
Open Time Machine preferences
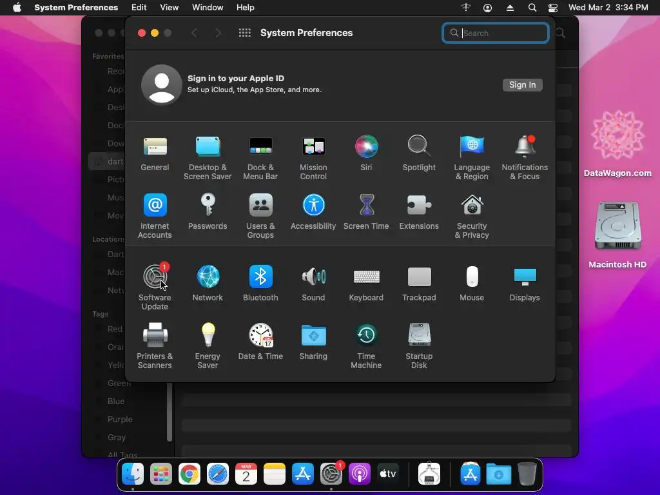366,346
